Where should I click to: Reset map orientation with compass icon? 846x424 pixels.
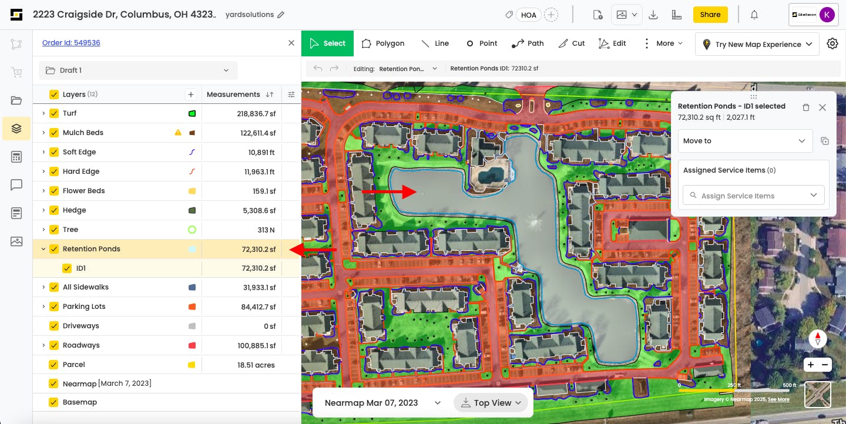[818, 339]
